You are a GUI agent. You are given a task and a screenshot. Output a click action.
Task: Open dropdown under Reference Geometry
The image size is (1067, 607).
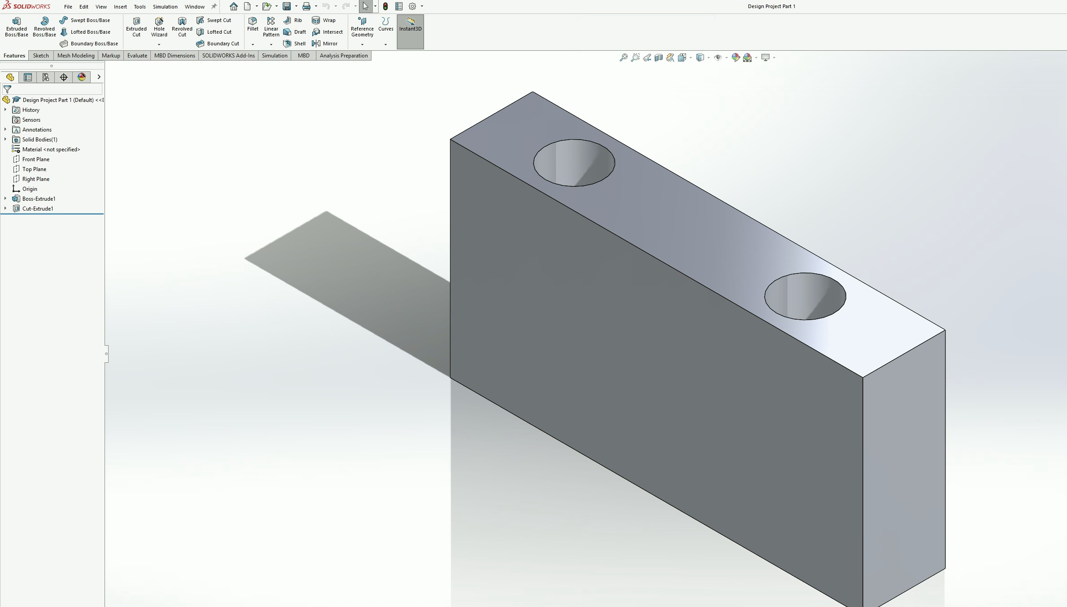pyautogui.click(x=362, y=44)
